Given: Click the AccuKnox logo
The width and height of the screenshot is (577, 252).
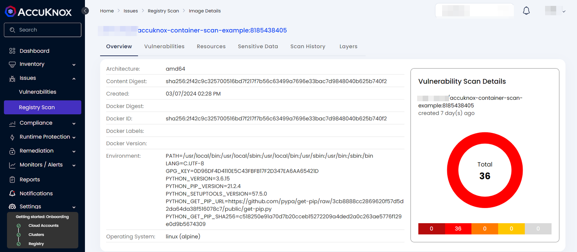Looking at the screenshot, I should (x=38, y=12).
